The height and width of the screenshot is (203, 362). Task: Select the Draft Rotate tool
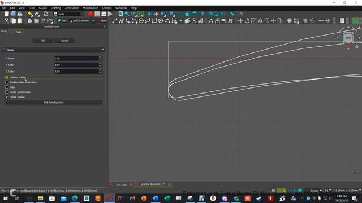(247, 21)
